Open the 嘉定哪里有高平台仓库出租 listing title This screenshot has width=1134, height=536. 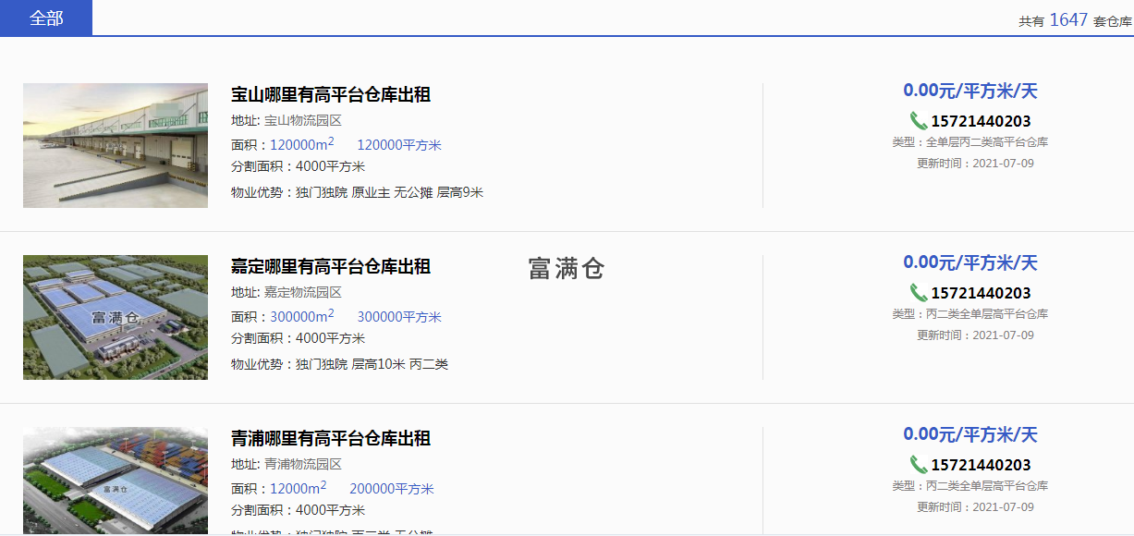(330, 266)
